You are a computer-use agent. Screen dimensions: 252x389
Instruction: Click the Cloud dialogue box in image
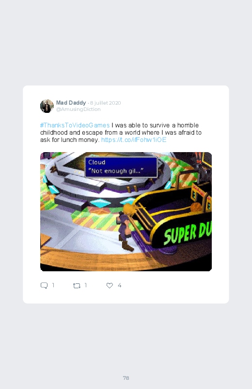pyautogui.click(x=121, y=167)
